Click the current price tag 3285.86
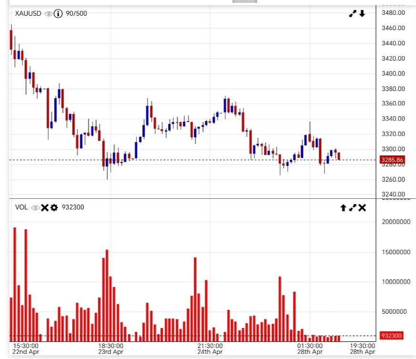 coord(393,160)
